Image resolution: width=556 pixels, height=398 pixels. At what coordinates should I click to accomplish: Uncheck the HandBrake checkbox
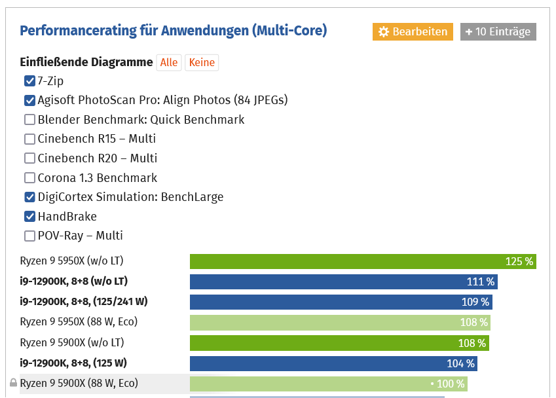pos(29,216)
